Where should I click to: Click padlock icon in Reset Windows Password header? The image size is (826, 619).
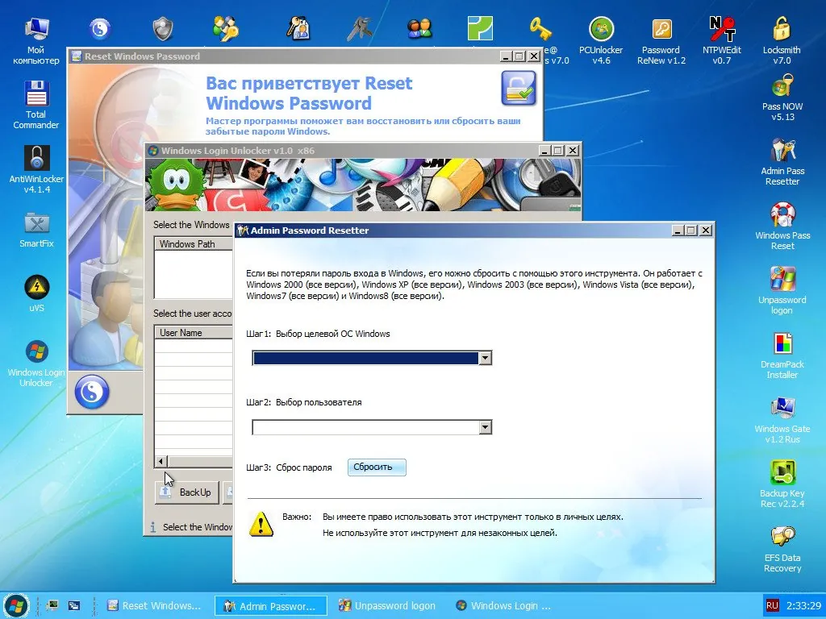click(x=519, y=89)
